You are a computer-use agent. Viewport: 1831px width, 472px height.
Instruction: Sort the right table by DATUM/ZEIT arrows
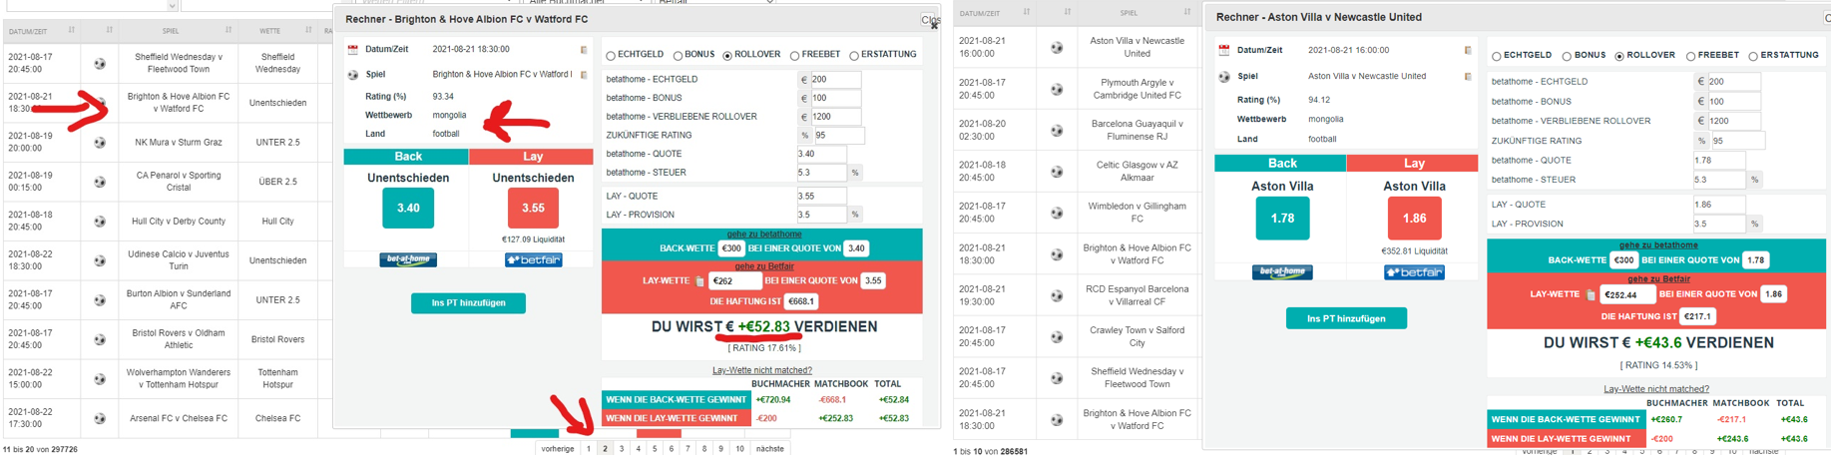pyautogui.click(x=1027, y=13)
